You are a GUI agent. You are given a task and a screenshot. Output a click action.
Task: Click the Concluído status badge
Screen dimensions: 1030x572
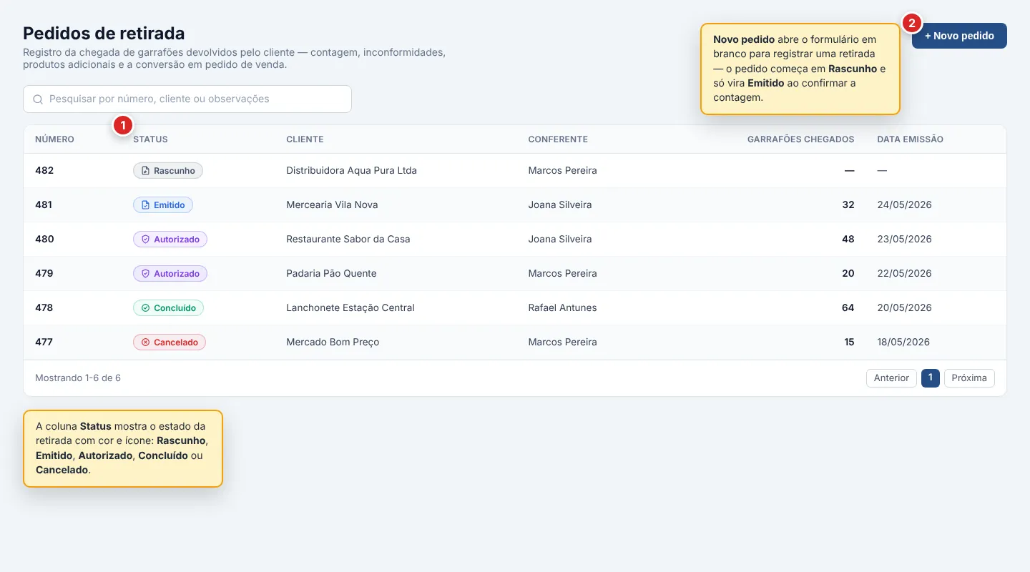pyautogui.click(x=168, y=308)
